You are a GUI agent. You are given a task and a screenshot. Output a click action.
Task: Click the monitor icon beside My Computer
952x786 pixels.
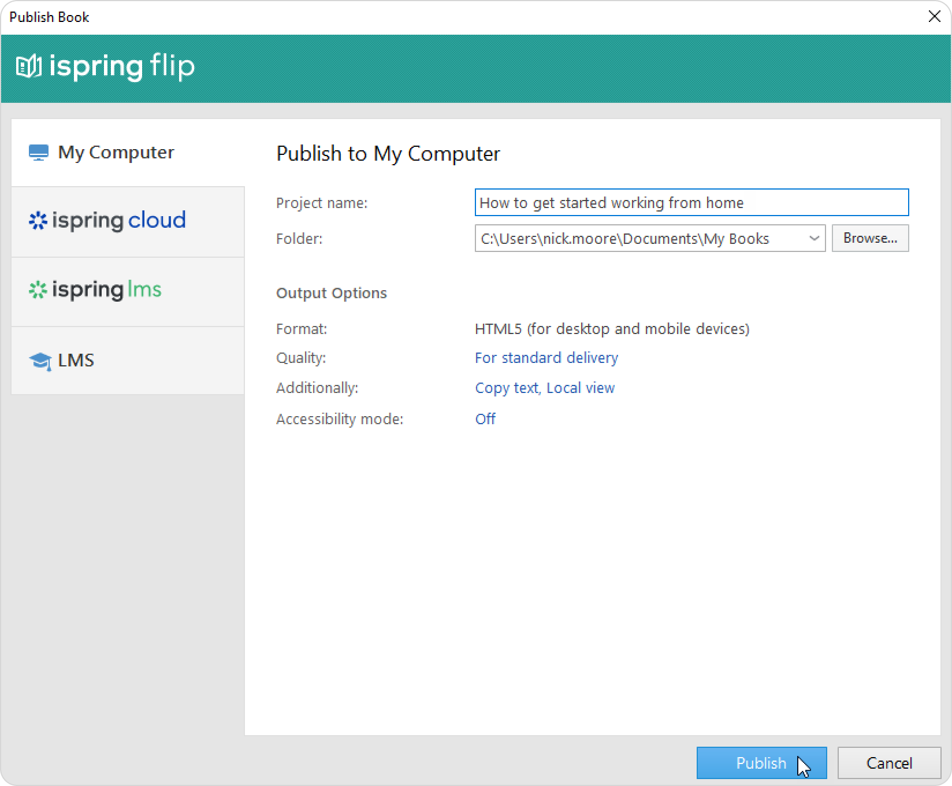coord(39,153)
